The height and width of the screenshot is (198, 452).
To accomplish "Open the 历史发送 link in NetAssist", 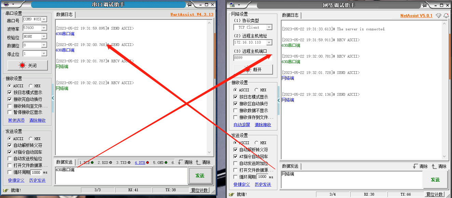I will click(x=263, y=184).
